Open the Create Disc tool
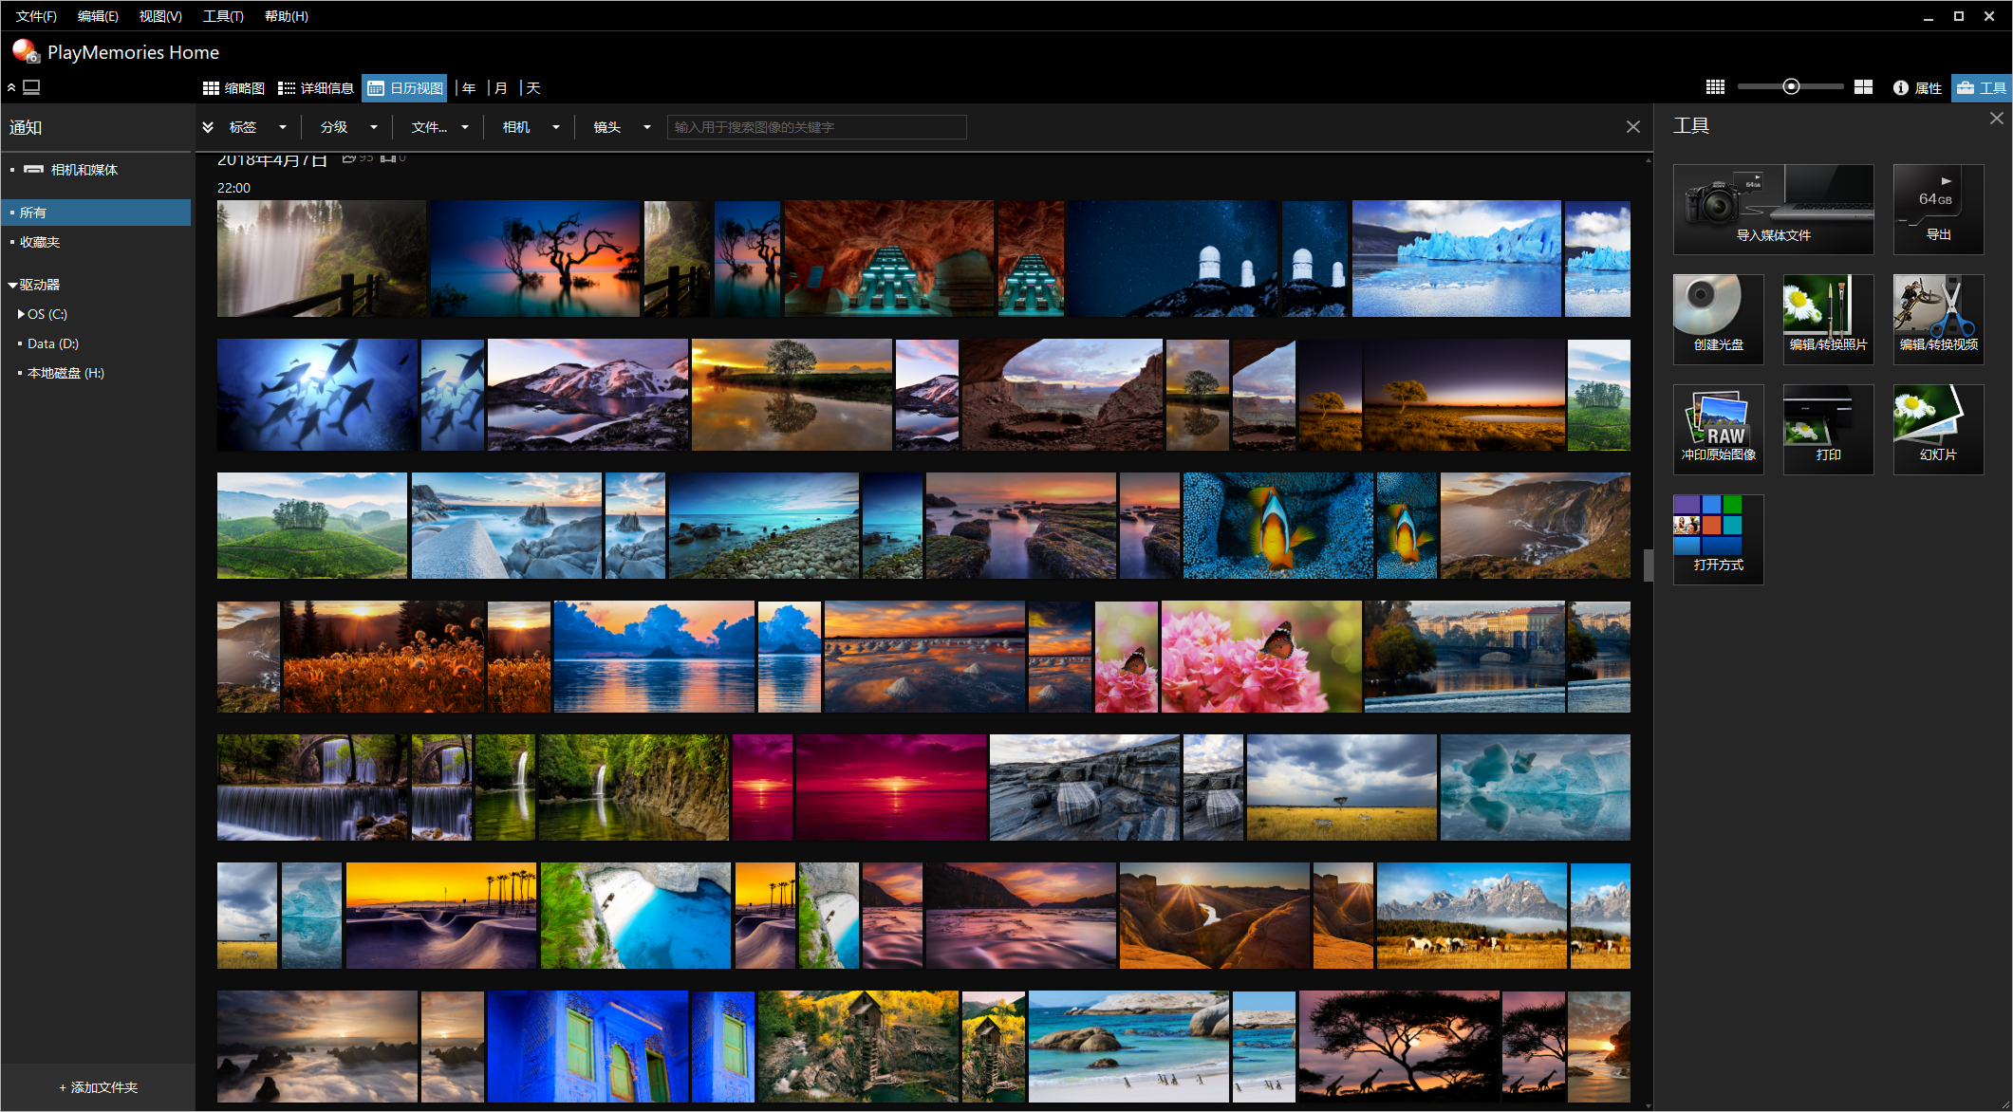The width and height of the screenshot is (2013, 1112). click(1718, 319)
